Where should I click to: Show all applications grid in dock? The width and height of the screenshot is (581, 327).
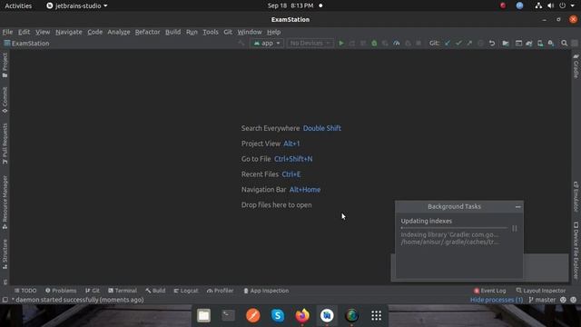tap(376, 315)
